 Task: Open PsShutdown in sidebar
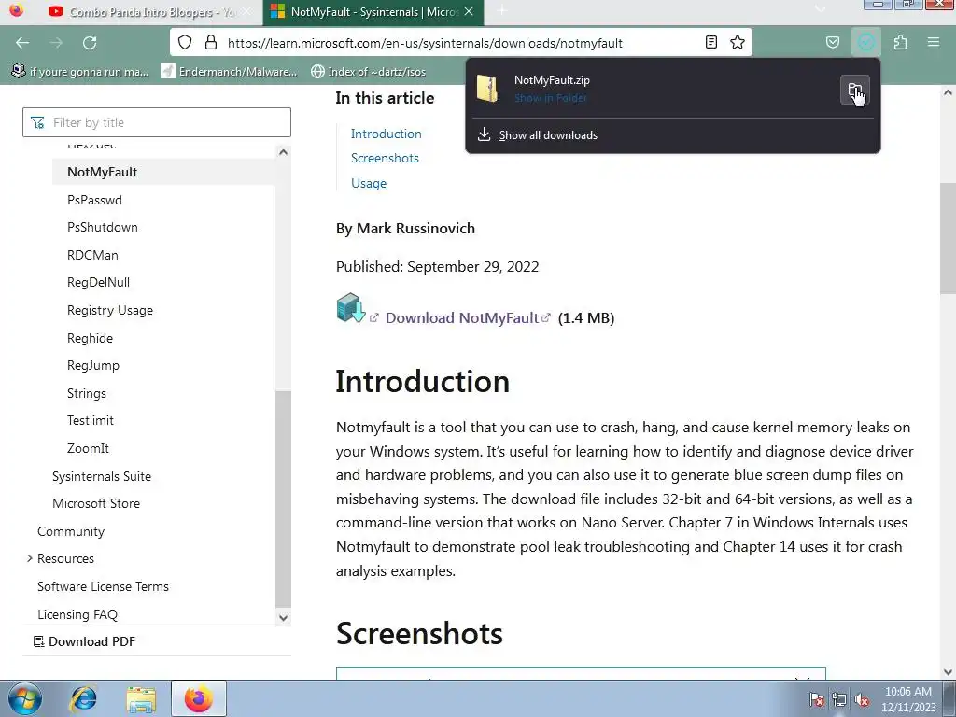(x=103, y=227)
